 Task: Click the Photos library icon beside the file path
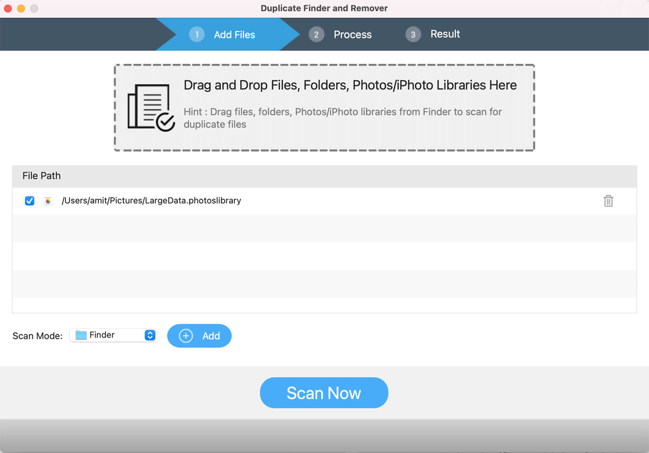click(48, 201)
